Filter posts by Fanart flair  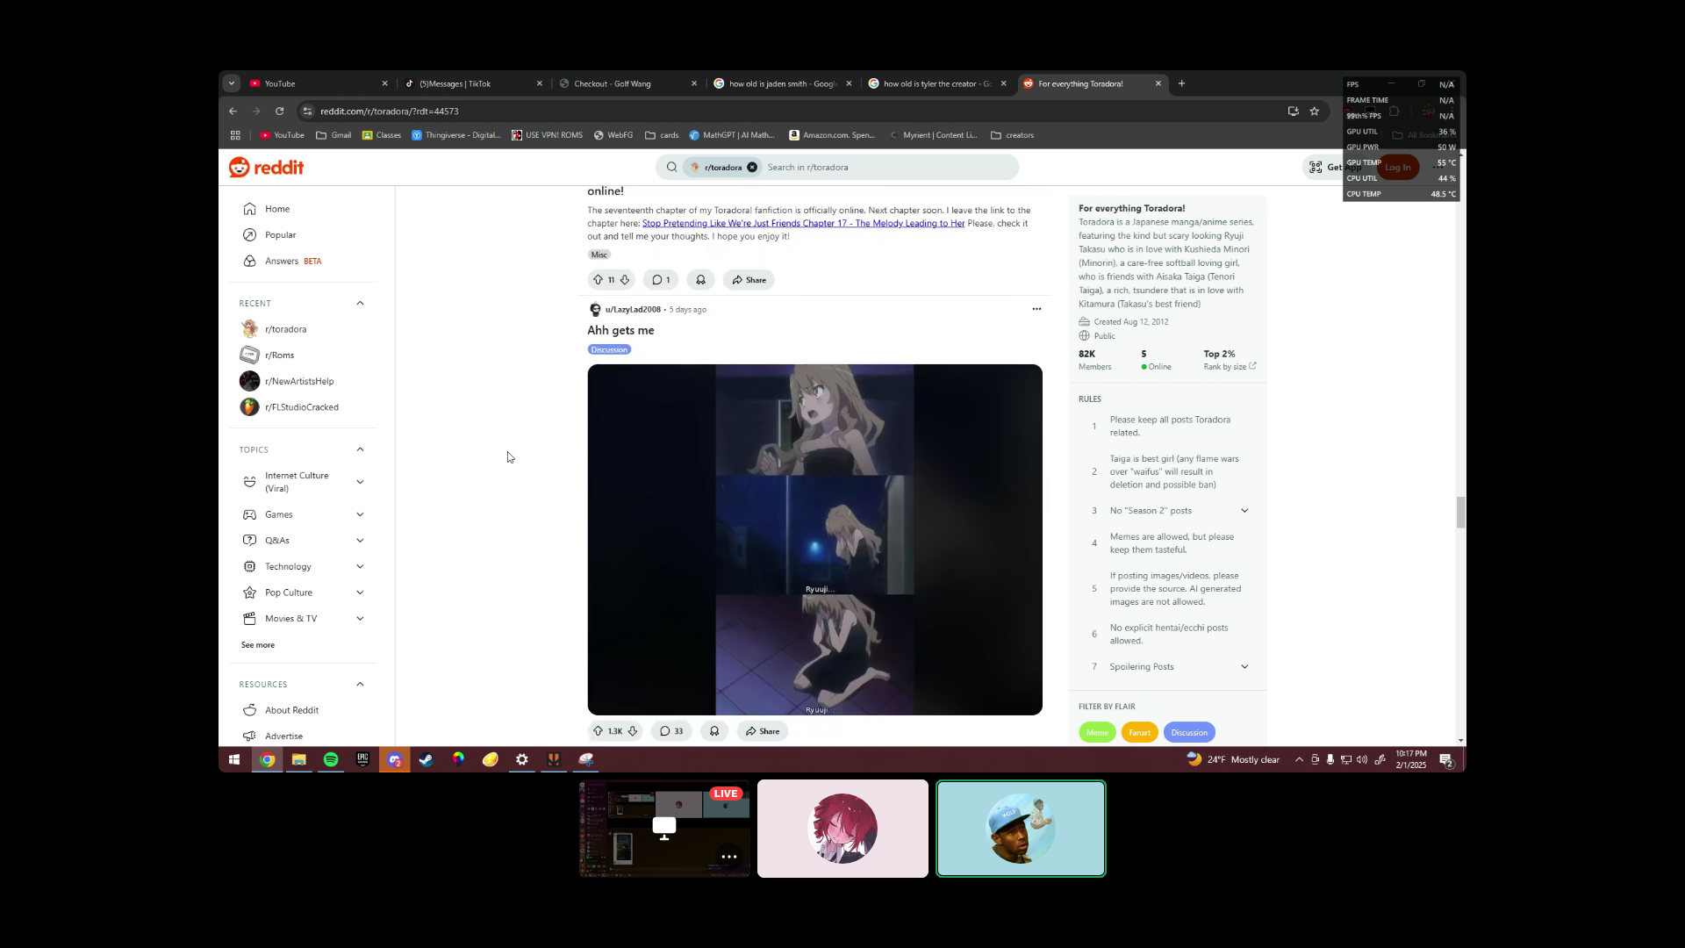pyautogui.click(x=1139, y=733)
